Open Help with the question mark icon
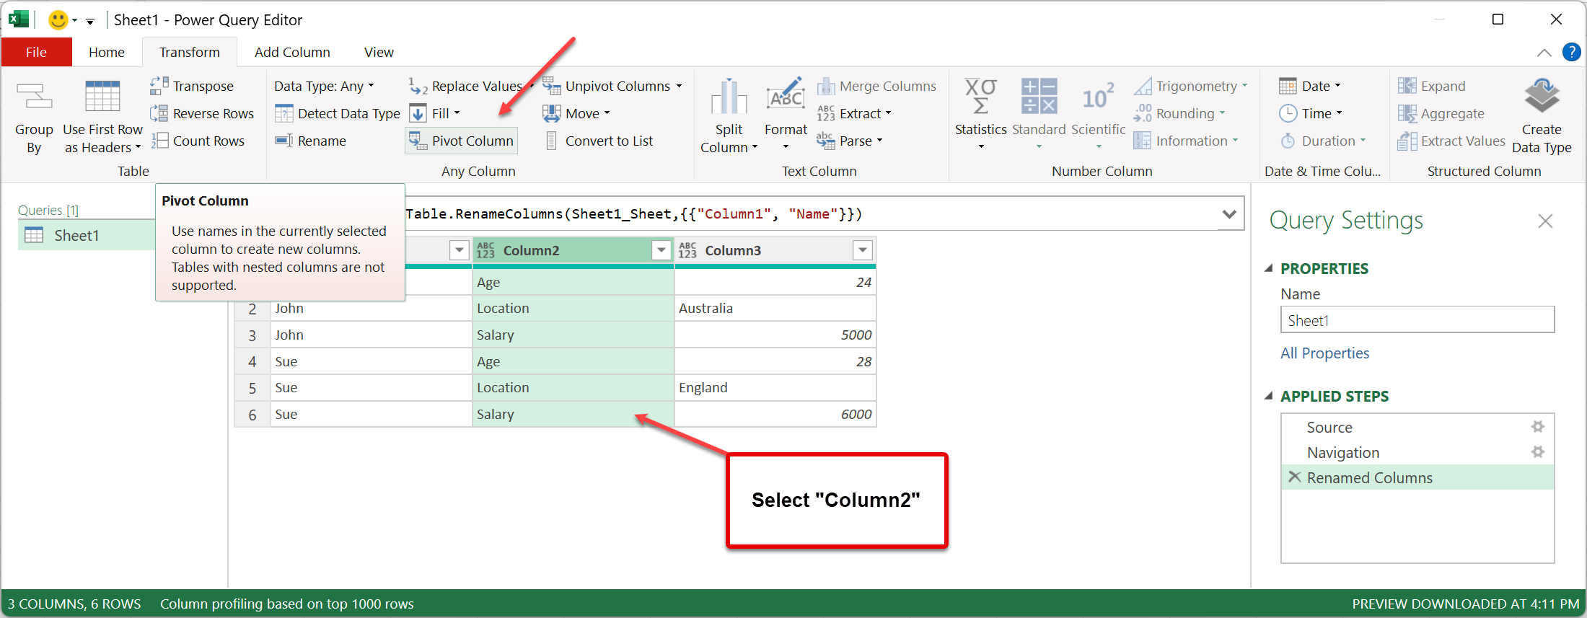 1571,52
